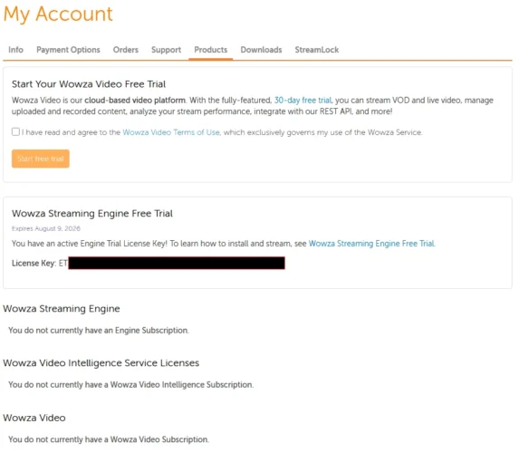Viewport: 519px width, 453px height.
Task: Follow the 30-day free trial link
Action: point(303,101)
